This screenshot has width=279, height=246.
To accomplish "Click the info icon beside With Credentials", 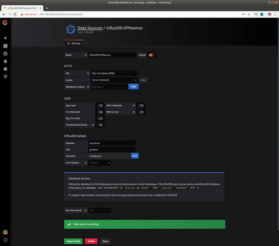I will tap(134, 106).
